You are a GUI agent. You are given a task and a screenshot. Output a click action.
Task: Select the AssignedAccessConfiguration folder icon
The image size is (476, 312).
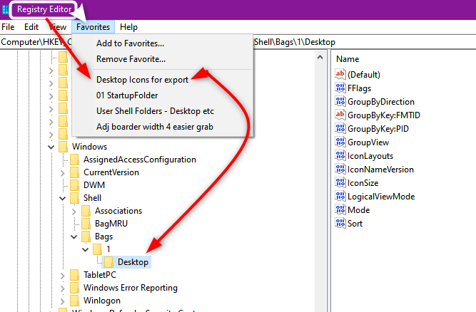[x=75, y=160]
